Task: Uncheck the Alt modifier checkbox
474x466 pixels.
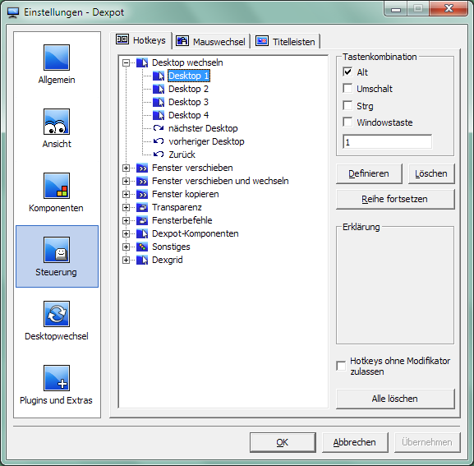Action: pos(347,72)
